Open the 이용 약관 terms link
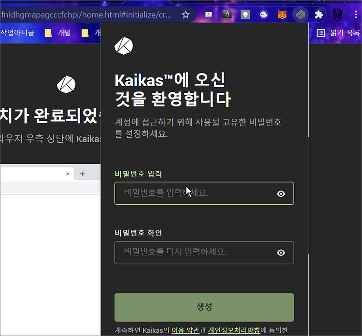 (185, 330)
